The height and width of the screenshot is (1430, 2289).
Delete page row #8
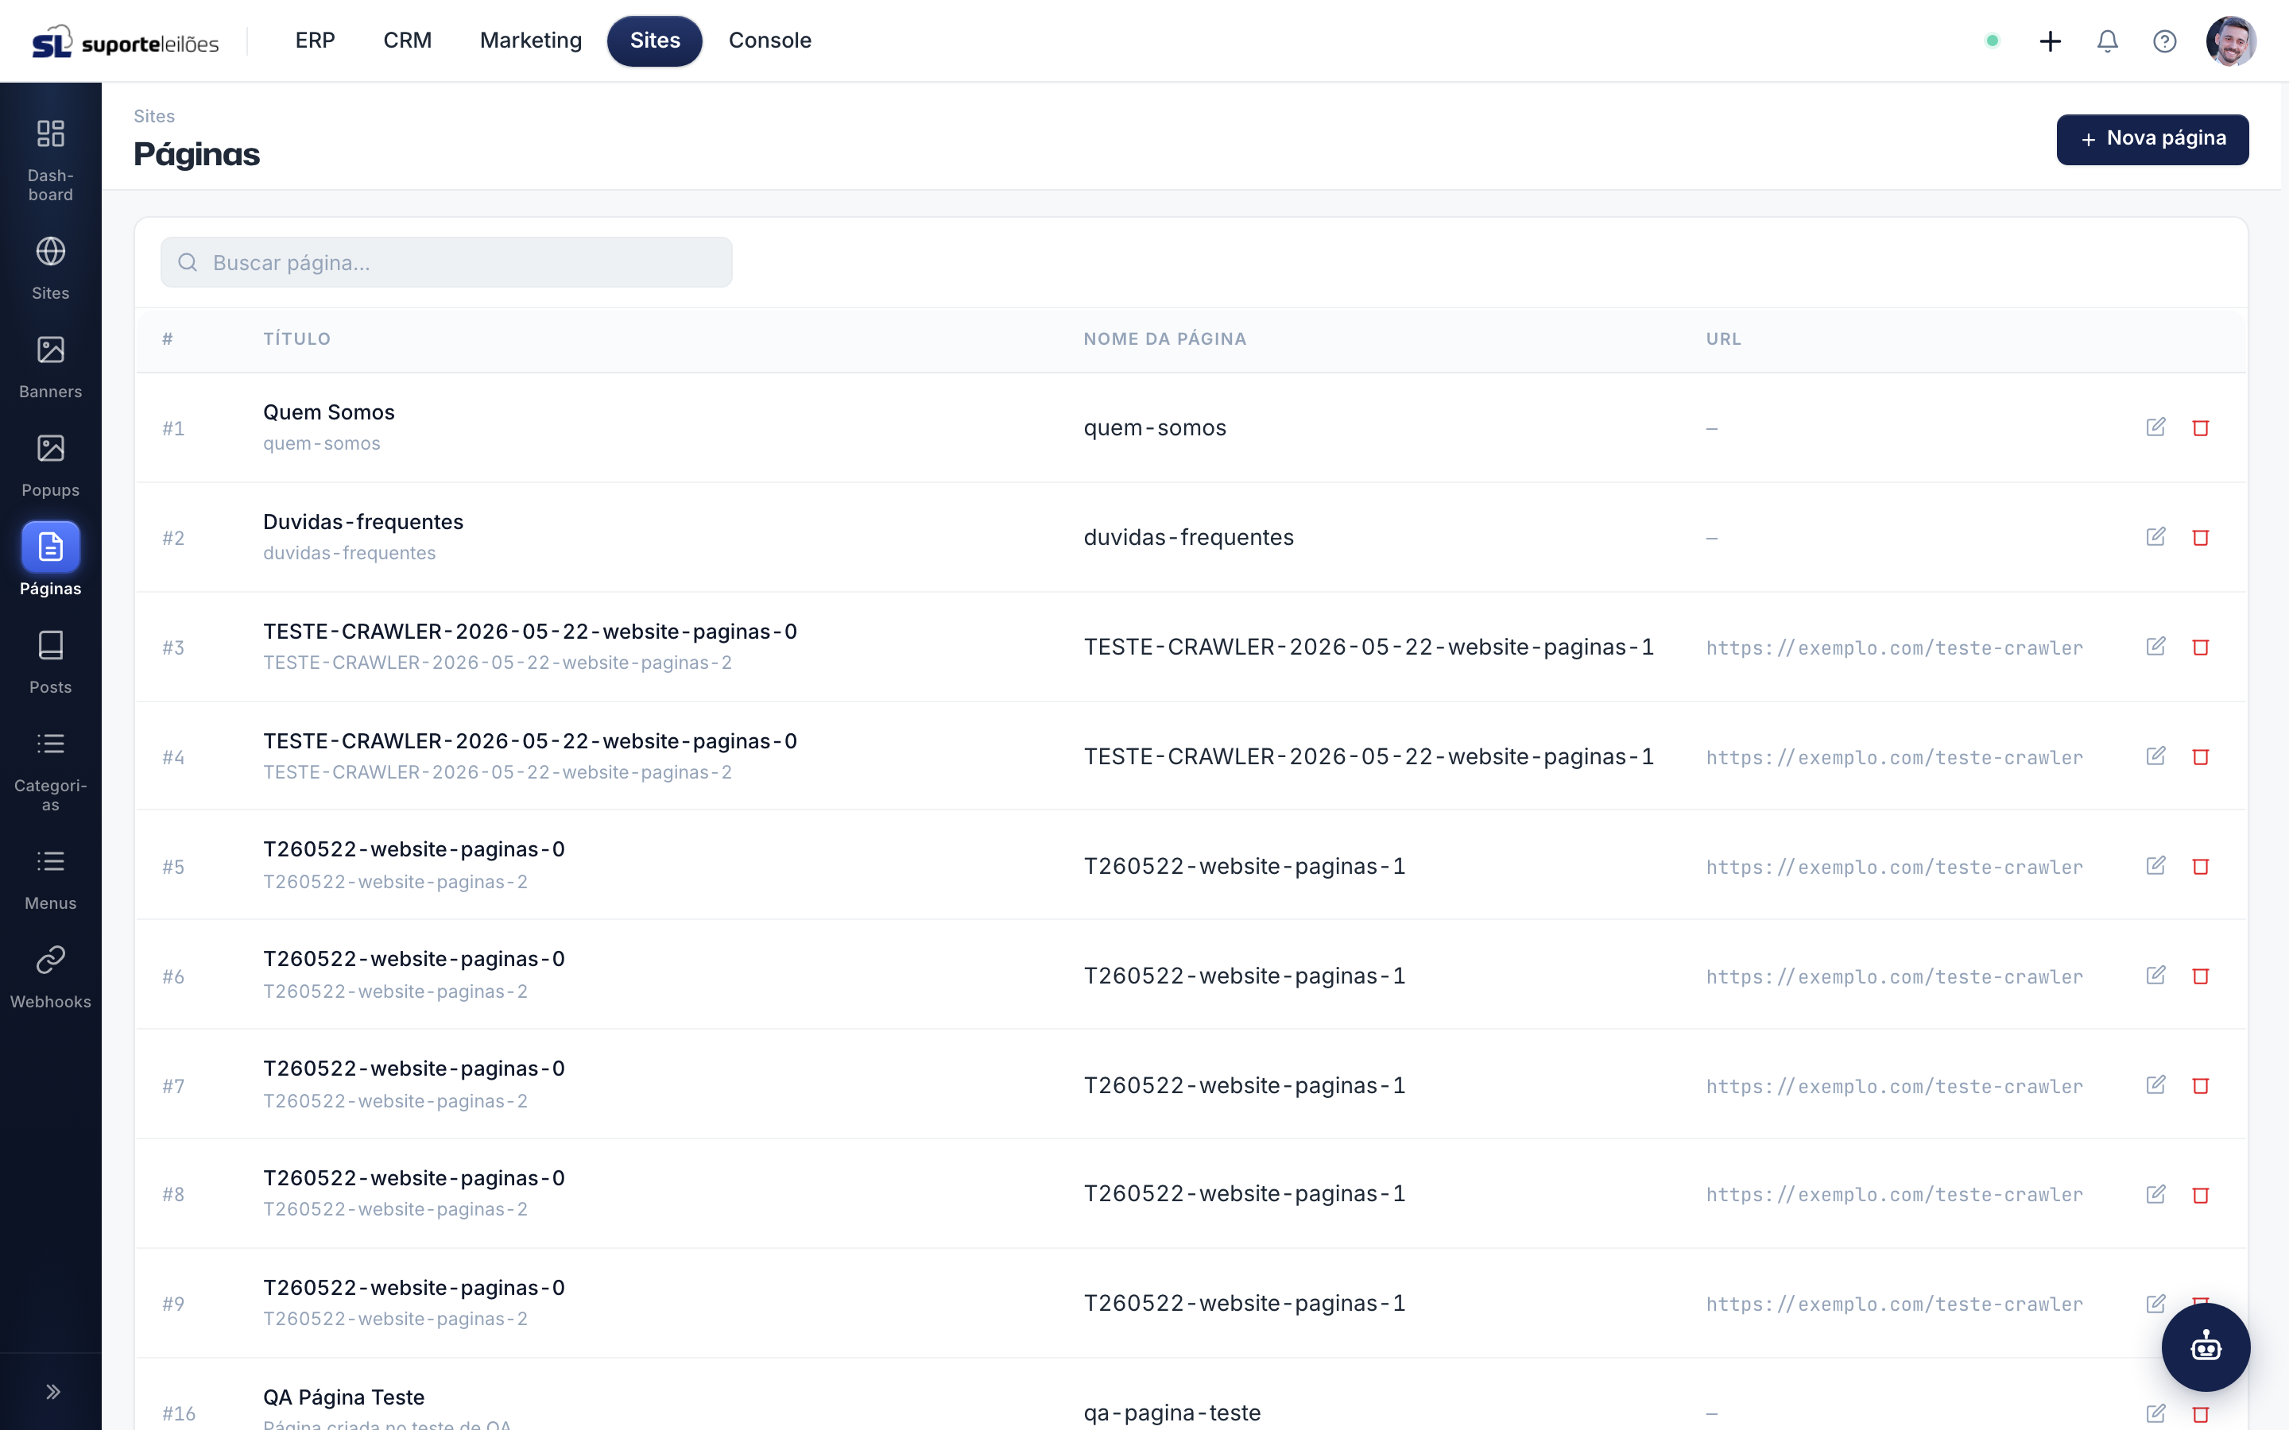coord(2200,1195)
